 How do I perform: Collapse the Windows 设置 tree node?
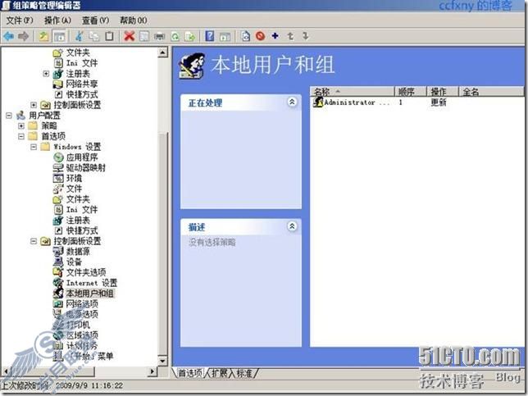(34, 147)
